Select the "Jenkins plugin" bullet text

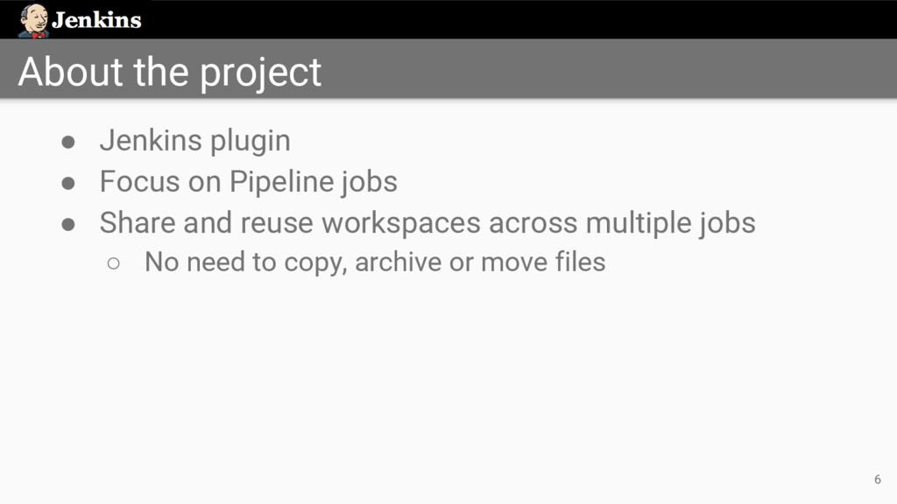[x=194, y=140]
